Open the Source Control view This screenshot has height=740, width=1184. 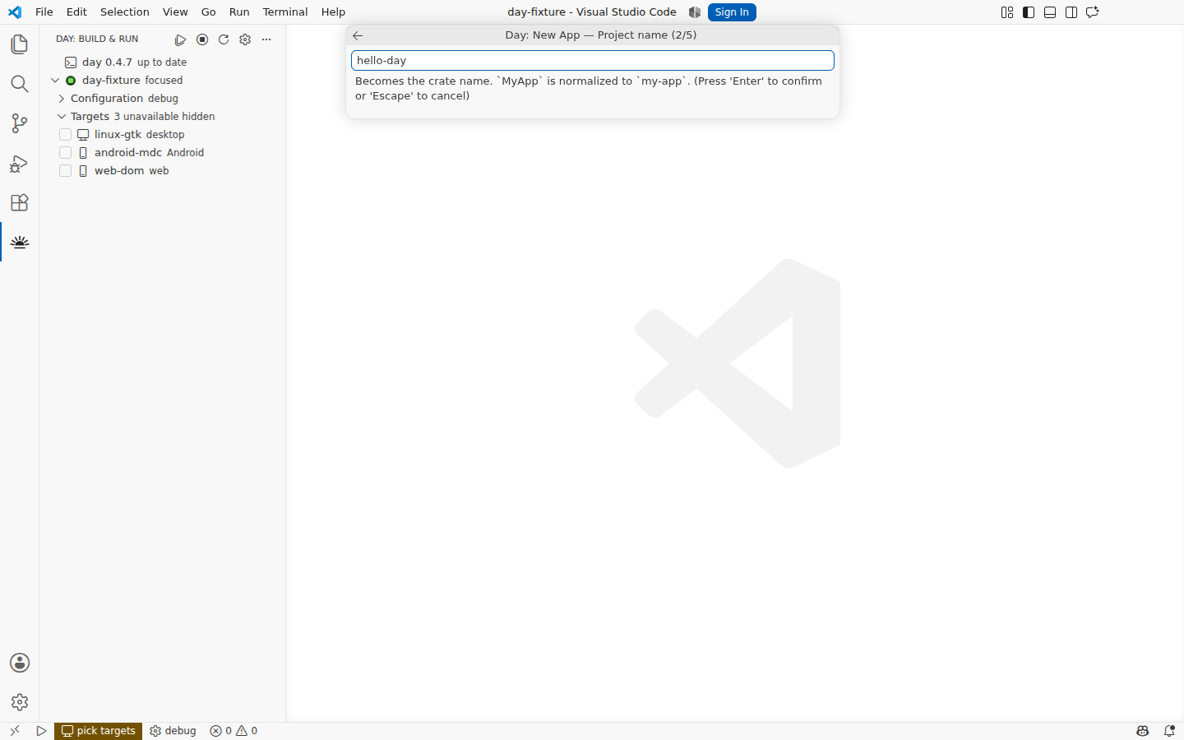20,123
